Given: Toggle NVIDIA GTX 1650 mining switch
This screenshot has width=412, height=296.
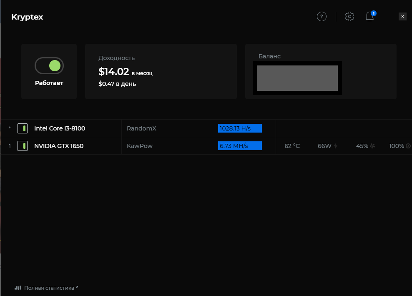Looking at the screenshot, I should pos(23,146).
